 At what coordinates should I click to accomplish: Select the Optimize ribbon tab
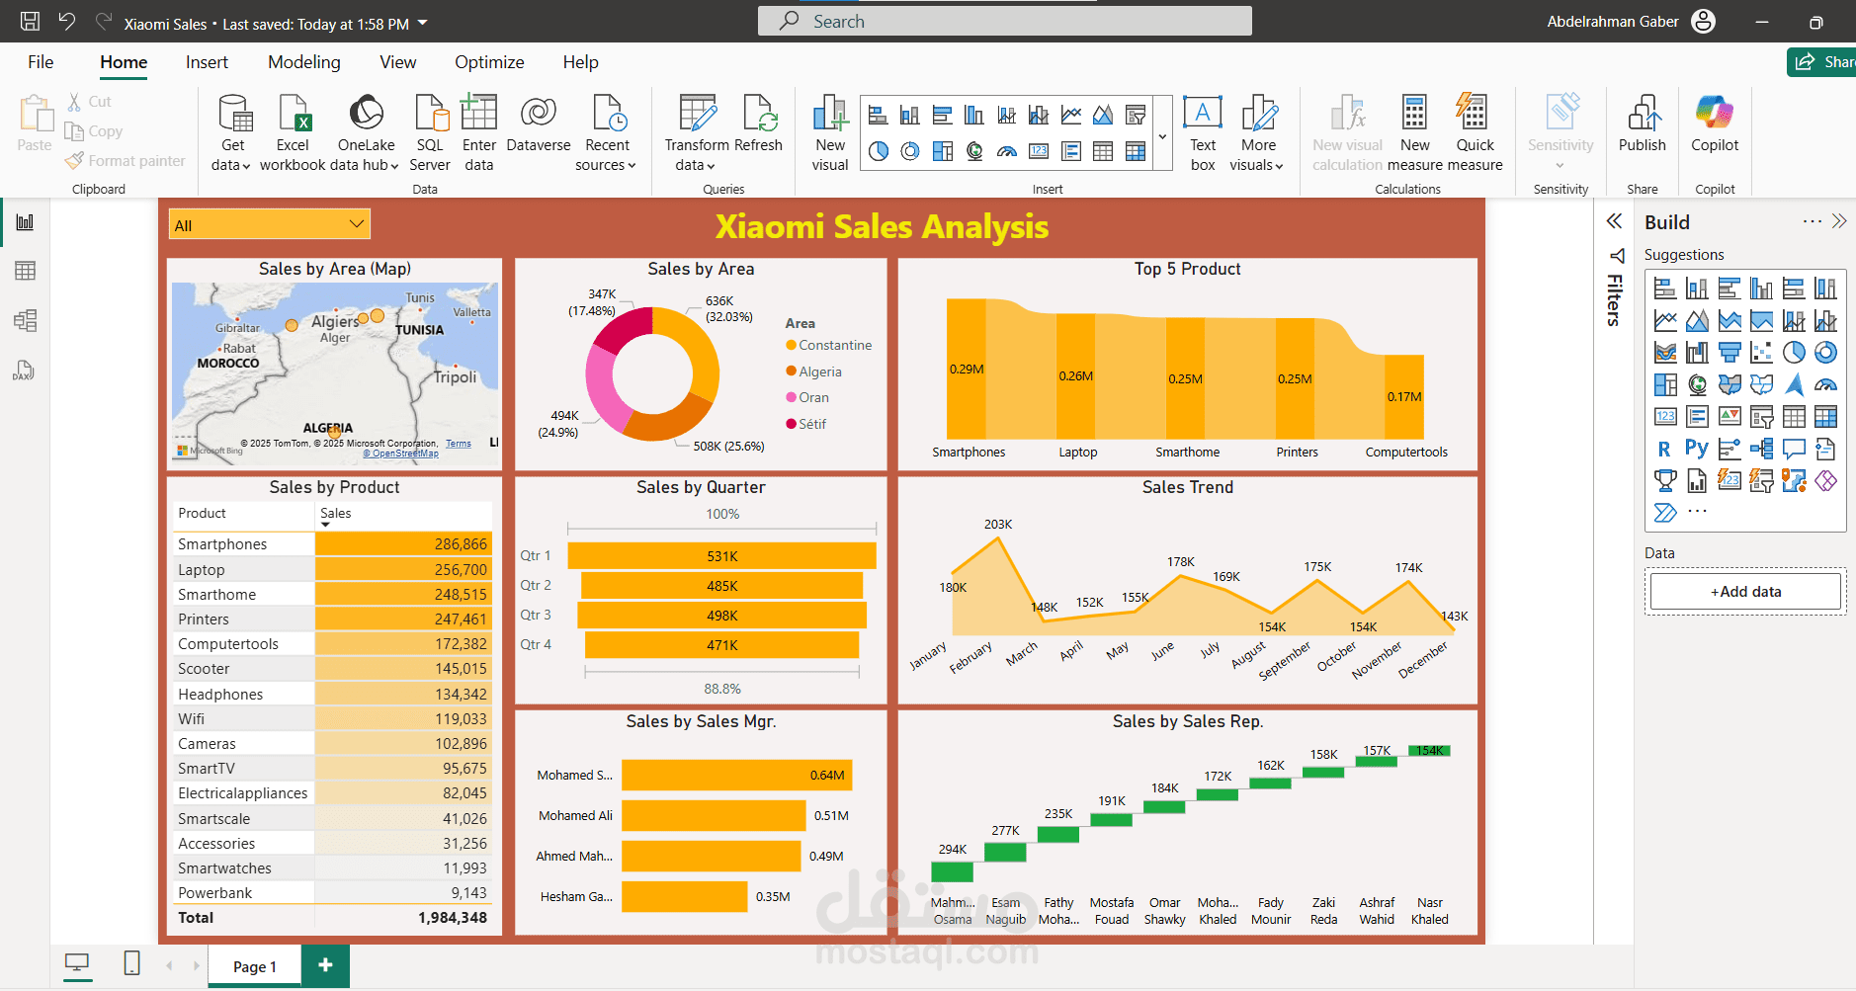tap(489, 62)
